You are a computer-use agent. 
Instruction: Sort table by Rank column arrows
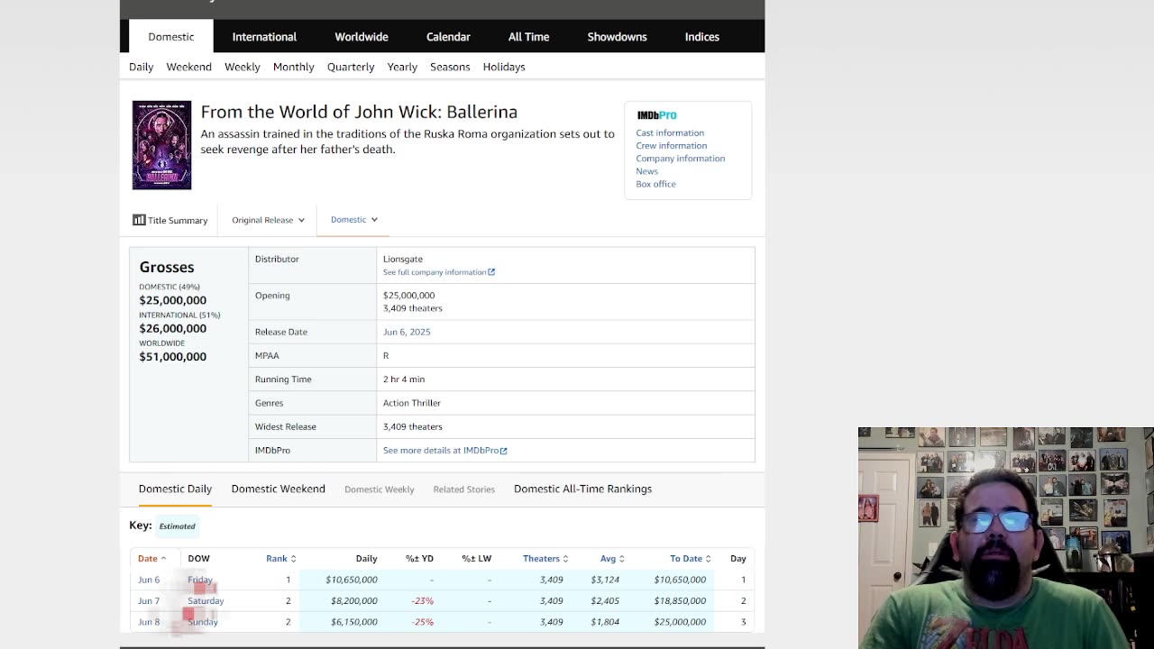tap(293, 559)
